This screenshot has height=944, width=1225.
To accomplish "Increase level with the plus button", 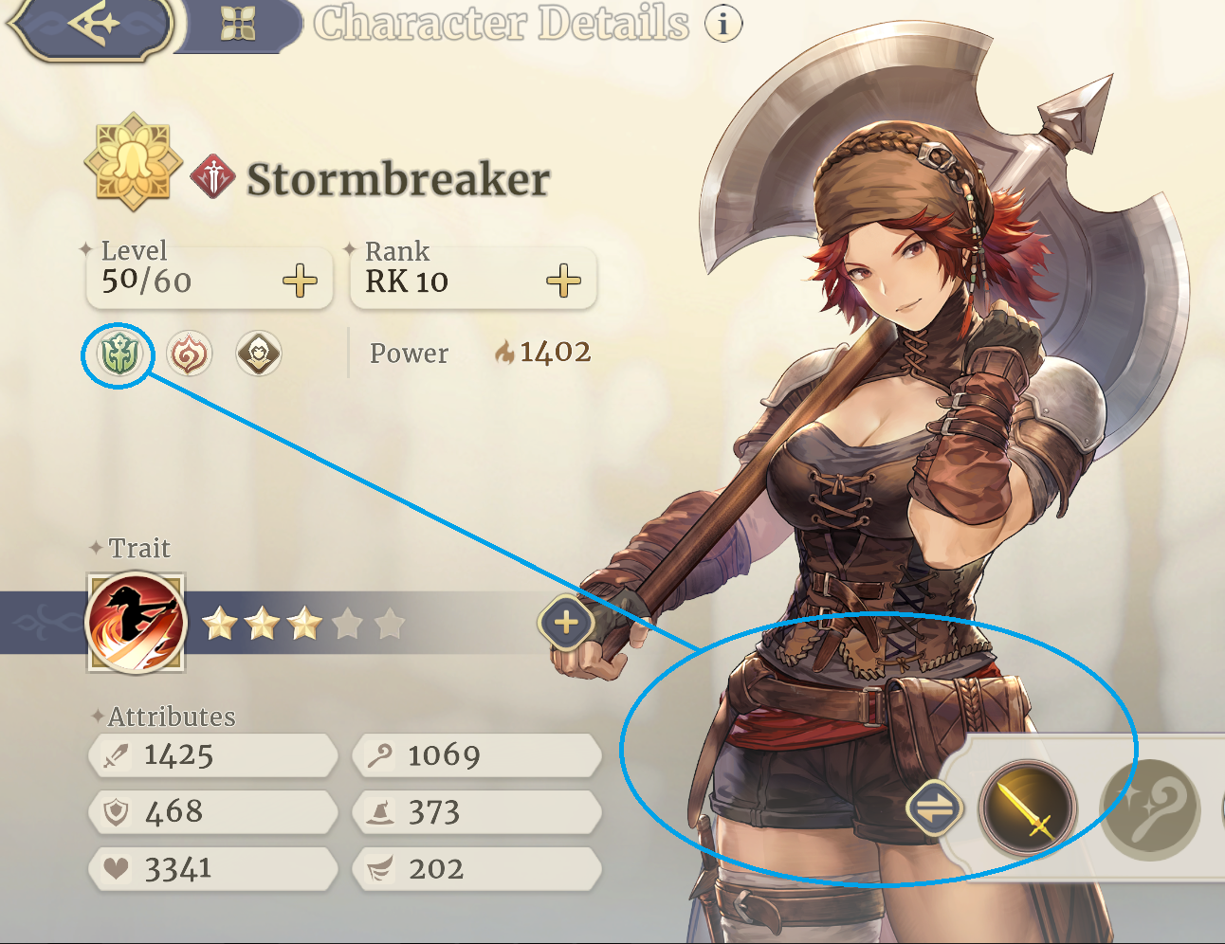I will click(x=301, y=281).
